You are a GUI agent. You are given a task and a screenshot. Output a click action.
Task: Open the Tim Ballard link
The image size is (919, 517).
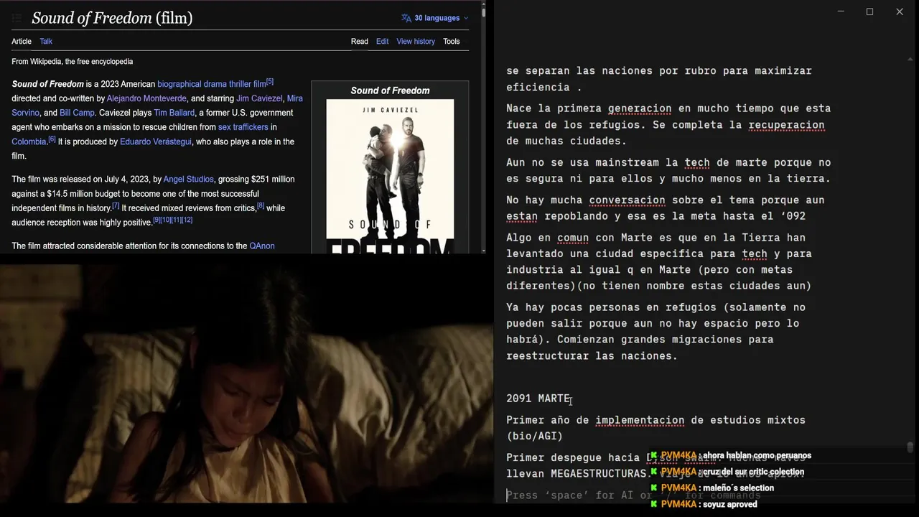(x=174, y=113)
